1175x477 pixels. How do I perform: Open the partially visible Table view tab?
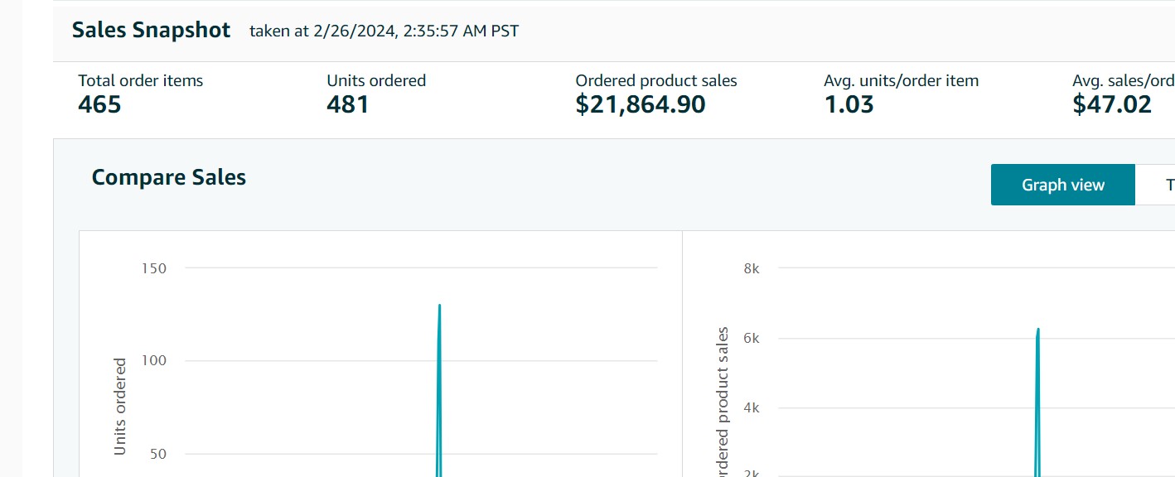[x=1162, y=185]
